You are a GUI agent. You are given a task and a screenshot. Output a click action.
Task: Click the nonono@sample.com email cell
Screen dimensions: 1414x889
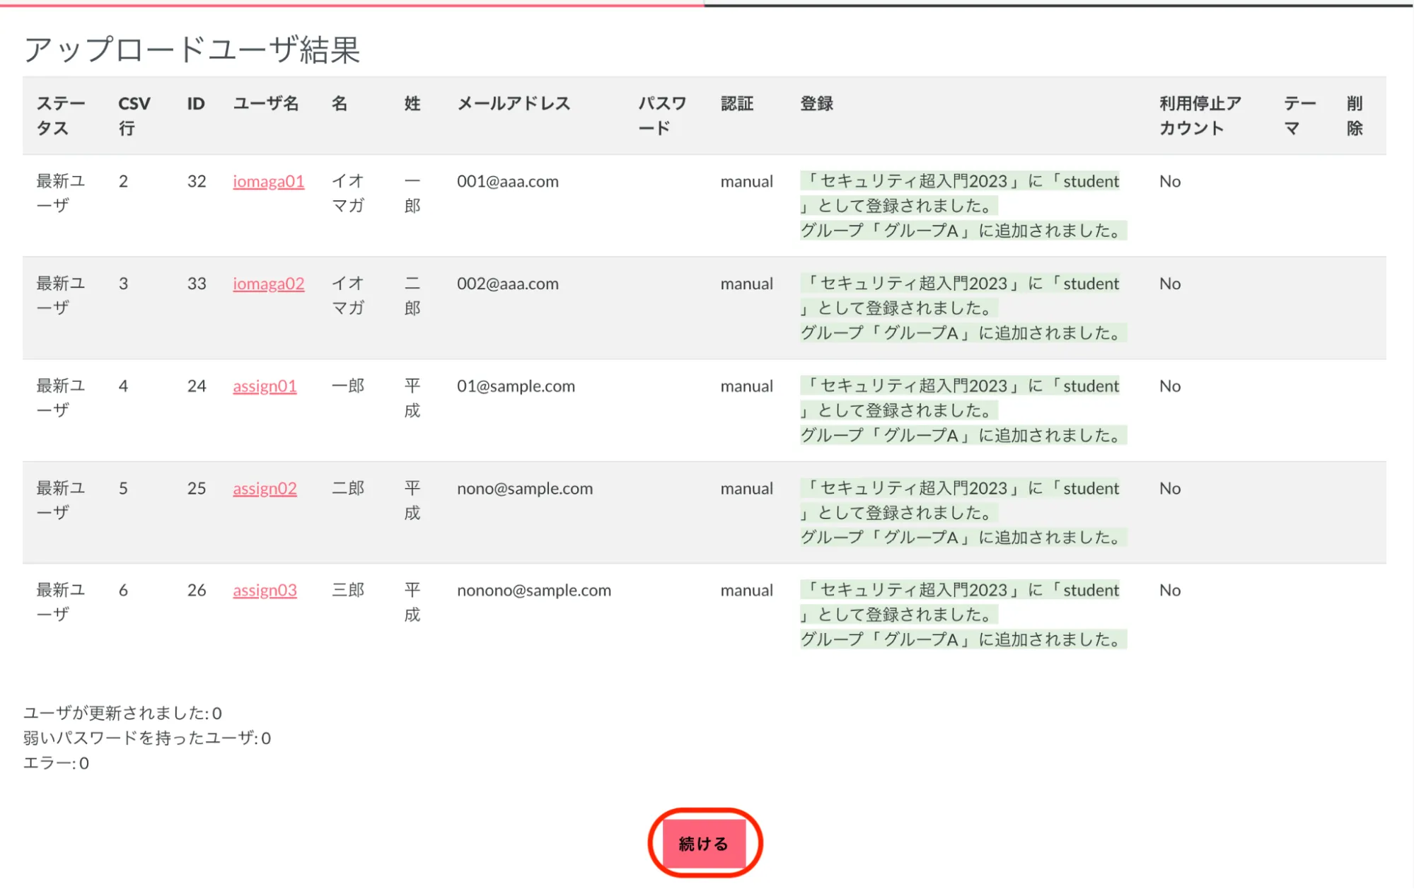tap(533, 591)
